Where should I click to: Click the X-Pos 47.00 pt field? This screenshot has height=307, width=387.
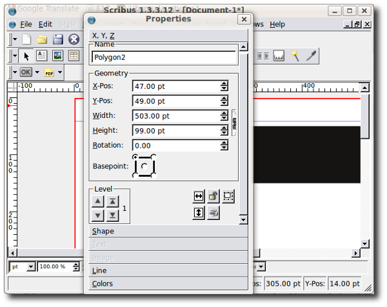click(x=177, y=86)
